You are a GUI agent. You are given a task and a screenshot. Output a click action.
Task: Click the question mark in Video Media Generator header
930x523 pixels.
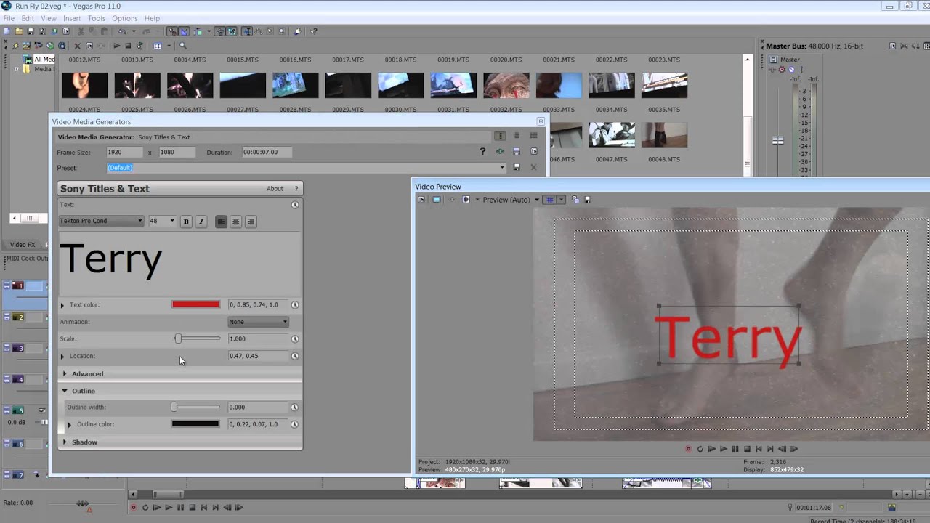(482, 151)
